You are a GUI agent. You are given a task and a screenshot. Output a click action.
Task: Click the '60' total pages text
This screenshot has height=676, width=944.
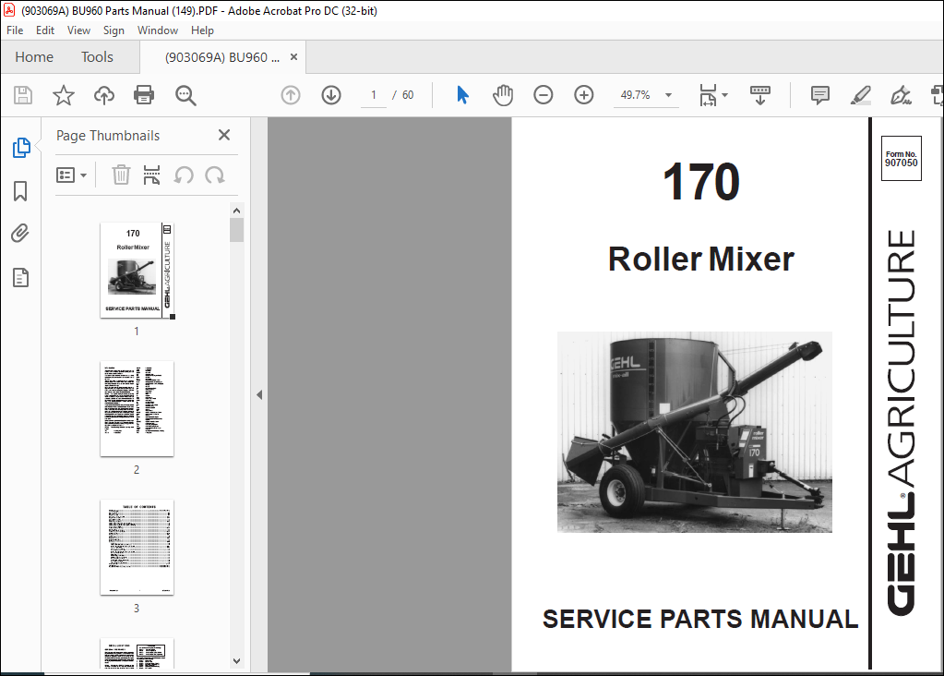[408, 95]
